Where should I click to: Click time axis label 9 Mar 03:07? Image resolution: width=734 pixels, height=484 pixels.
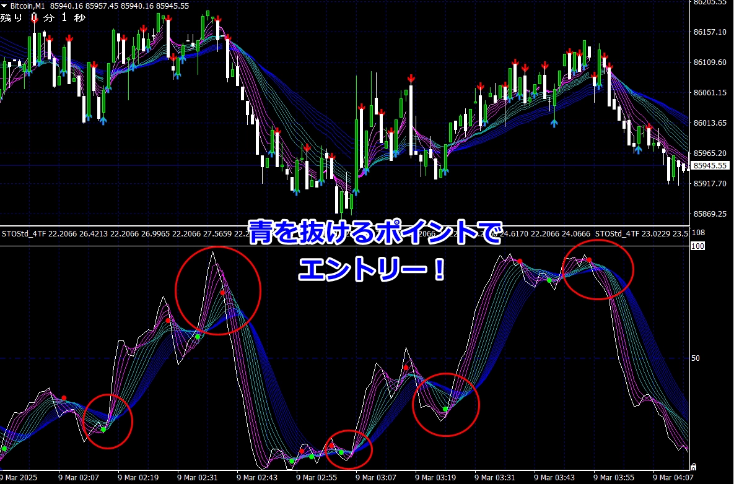click(376, 478)
